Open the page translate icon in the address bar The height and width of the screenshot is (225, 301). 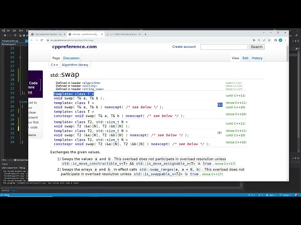click(254, 40)
